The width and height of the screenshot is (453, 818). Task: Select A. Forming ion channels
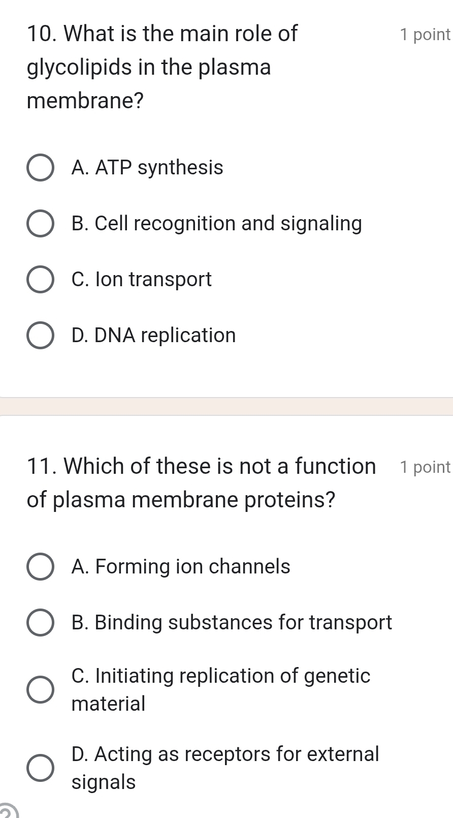40,567
